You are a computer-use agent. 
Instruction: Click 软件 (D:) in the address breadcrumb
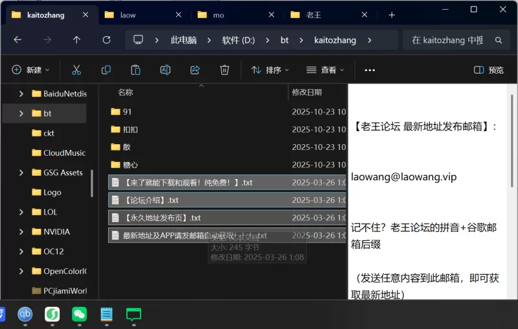[x=238, y=40]
